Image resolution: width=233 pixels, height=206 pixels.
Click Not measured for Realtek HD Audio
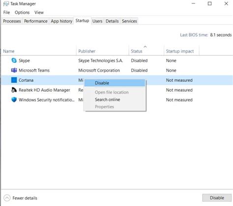coord(179,90)
